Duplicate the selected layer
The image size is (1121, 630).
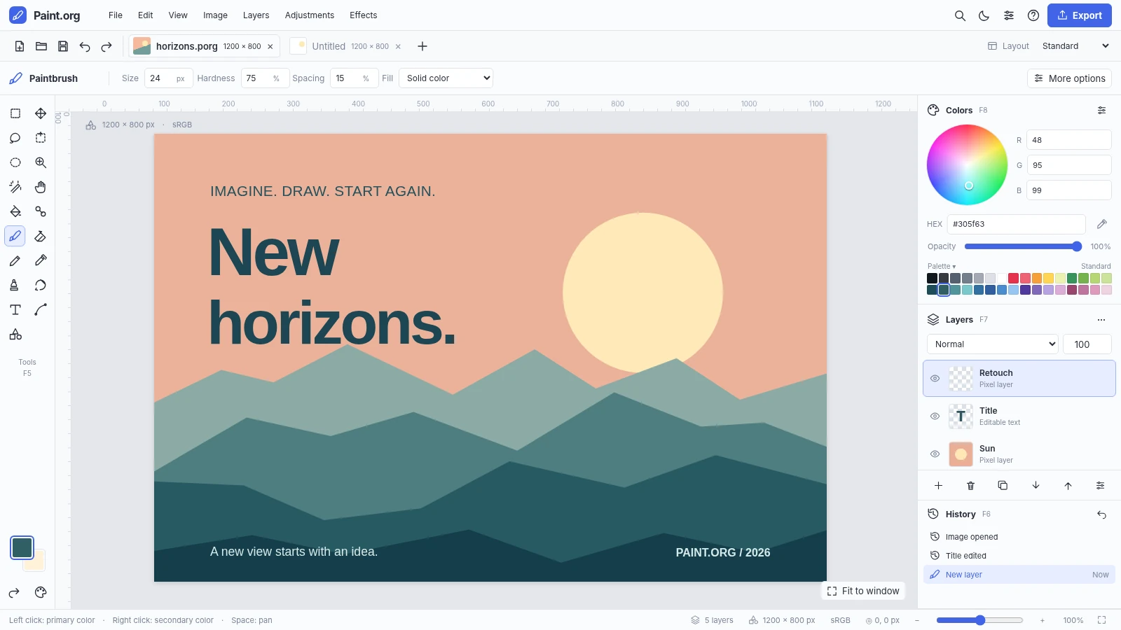tap(1003, 486)
